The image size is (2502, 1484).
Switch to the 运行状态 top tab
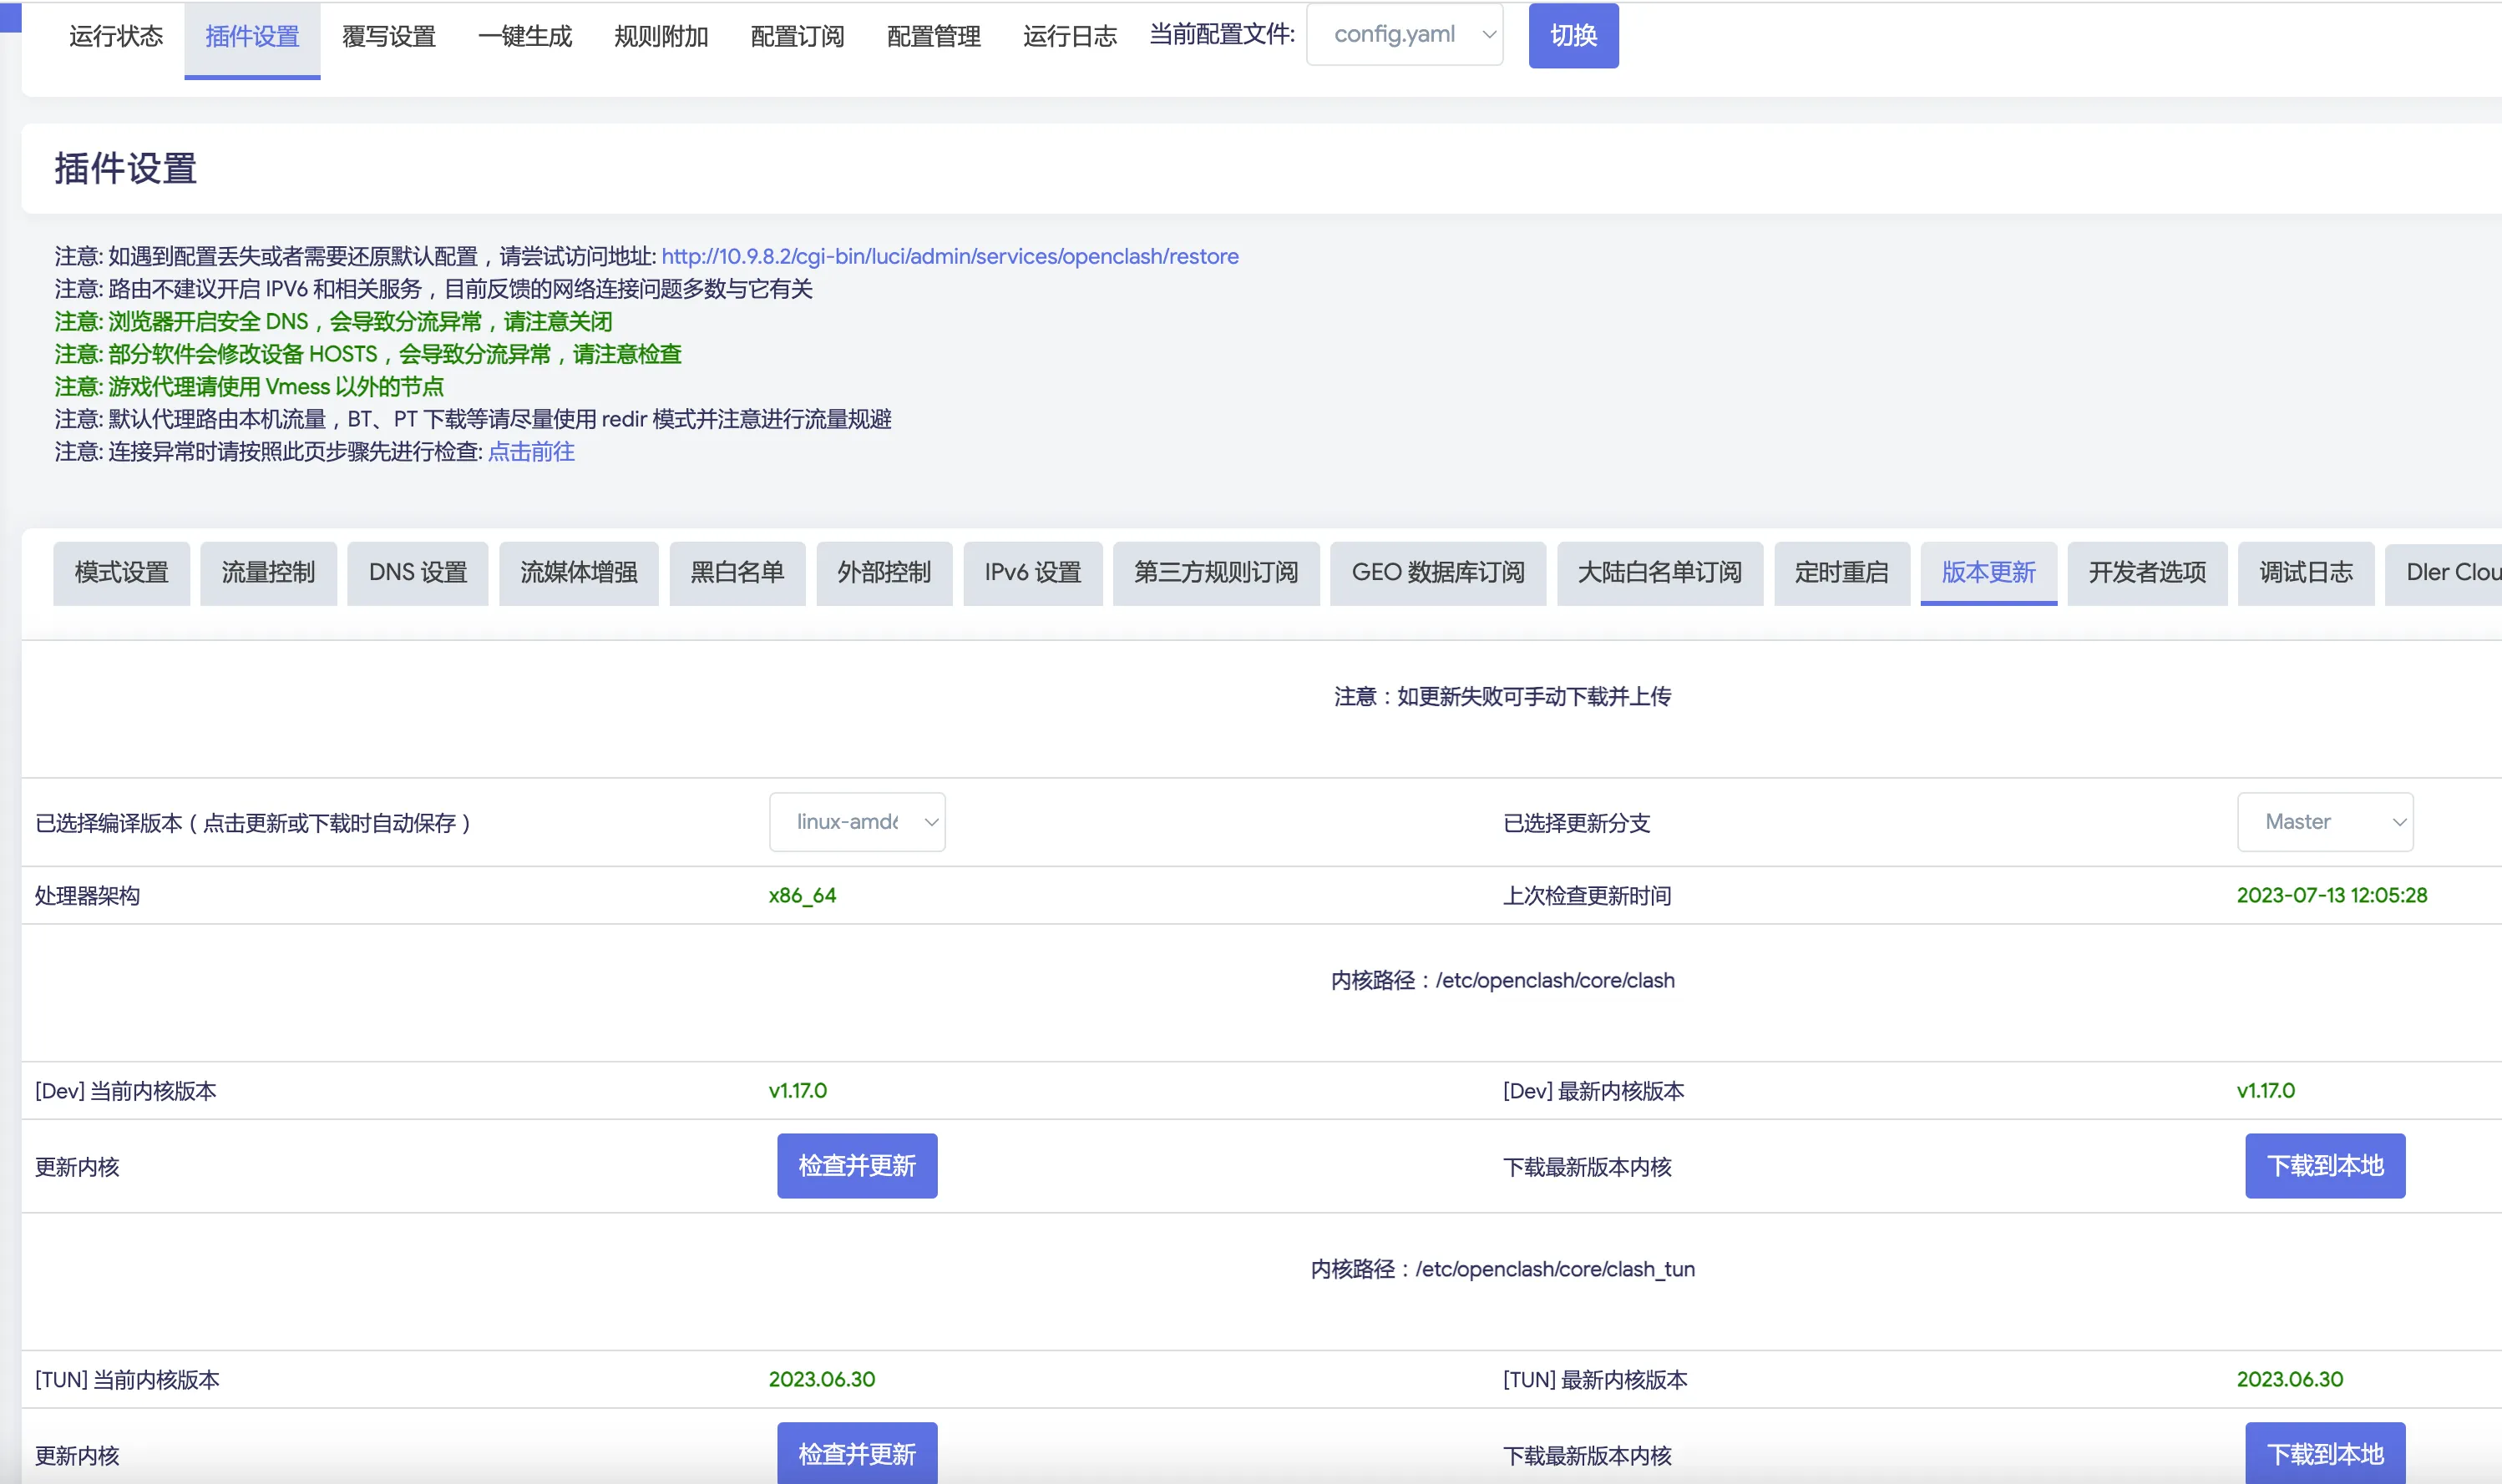click(x=116, y=37)
